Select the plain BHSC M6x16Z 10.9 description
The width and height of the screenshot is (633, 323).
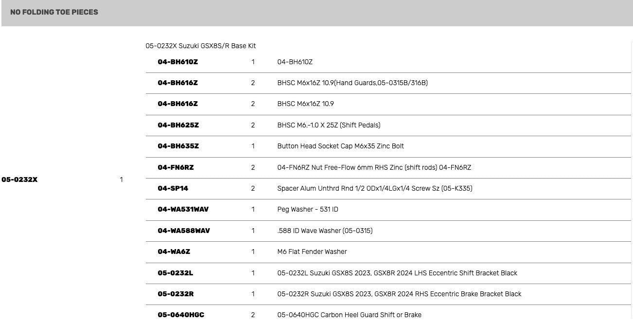coord(305,104)
